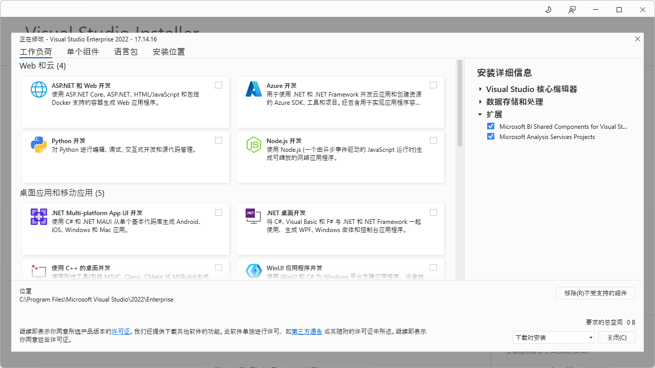The image size is (655, 368).
Task: Click the 关闭(C) button
Action: click(x=617, y=337)
